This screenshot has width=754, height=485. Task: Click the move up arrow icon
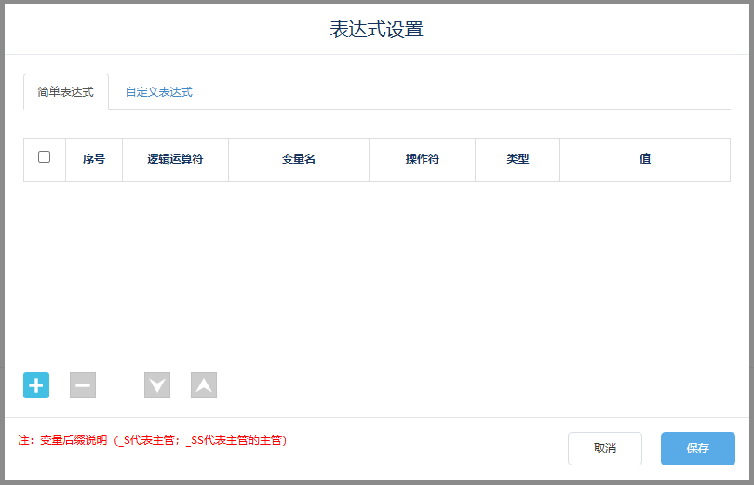[204, 385]
